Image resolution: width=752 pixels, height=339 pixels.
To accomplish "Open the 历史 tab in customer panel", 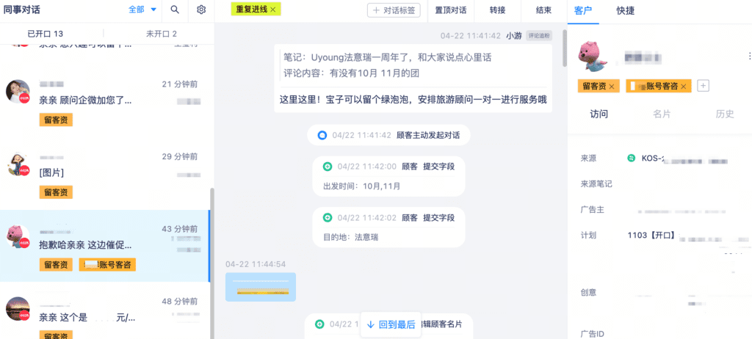I will [x=724, y=114].
